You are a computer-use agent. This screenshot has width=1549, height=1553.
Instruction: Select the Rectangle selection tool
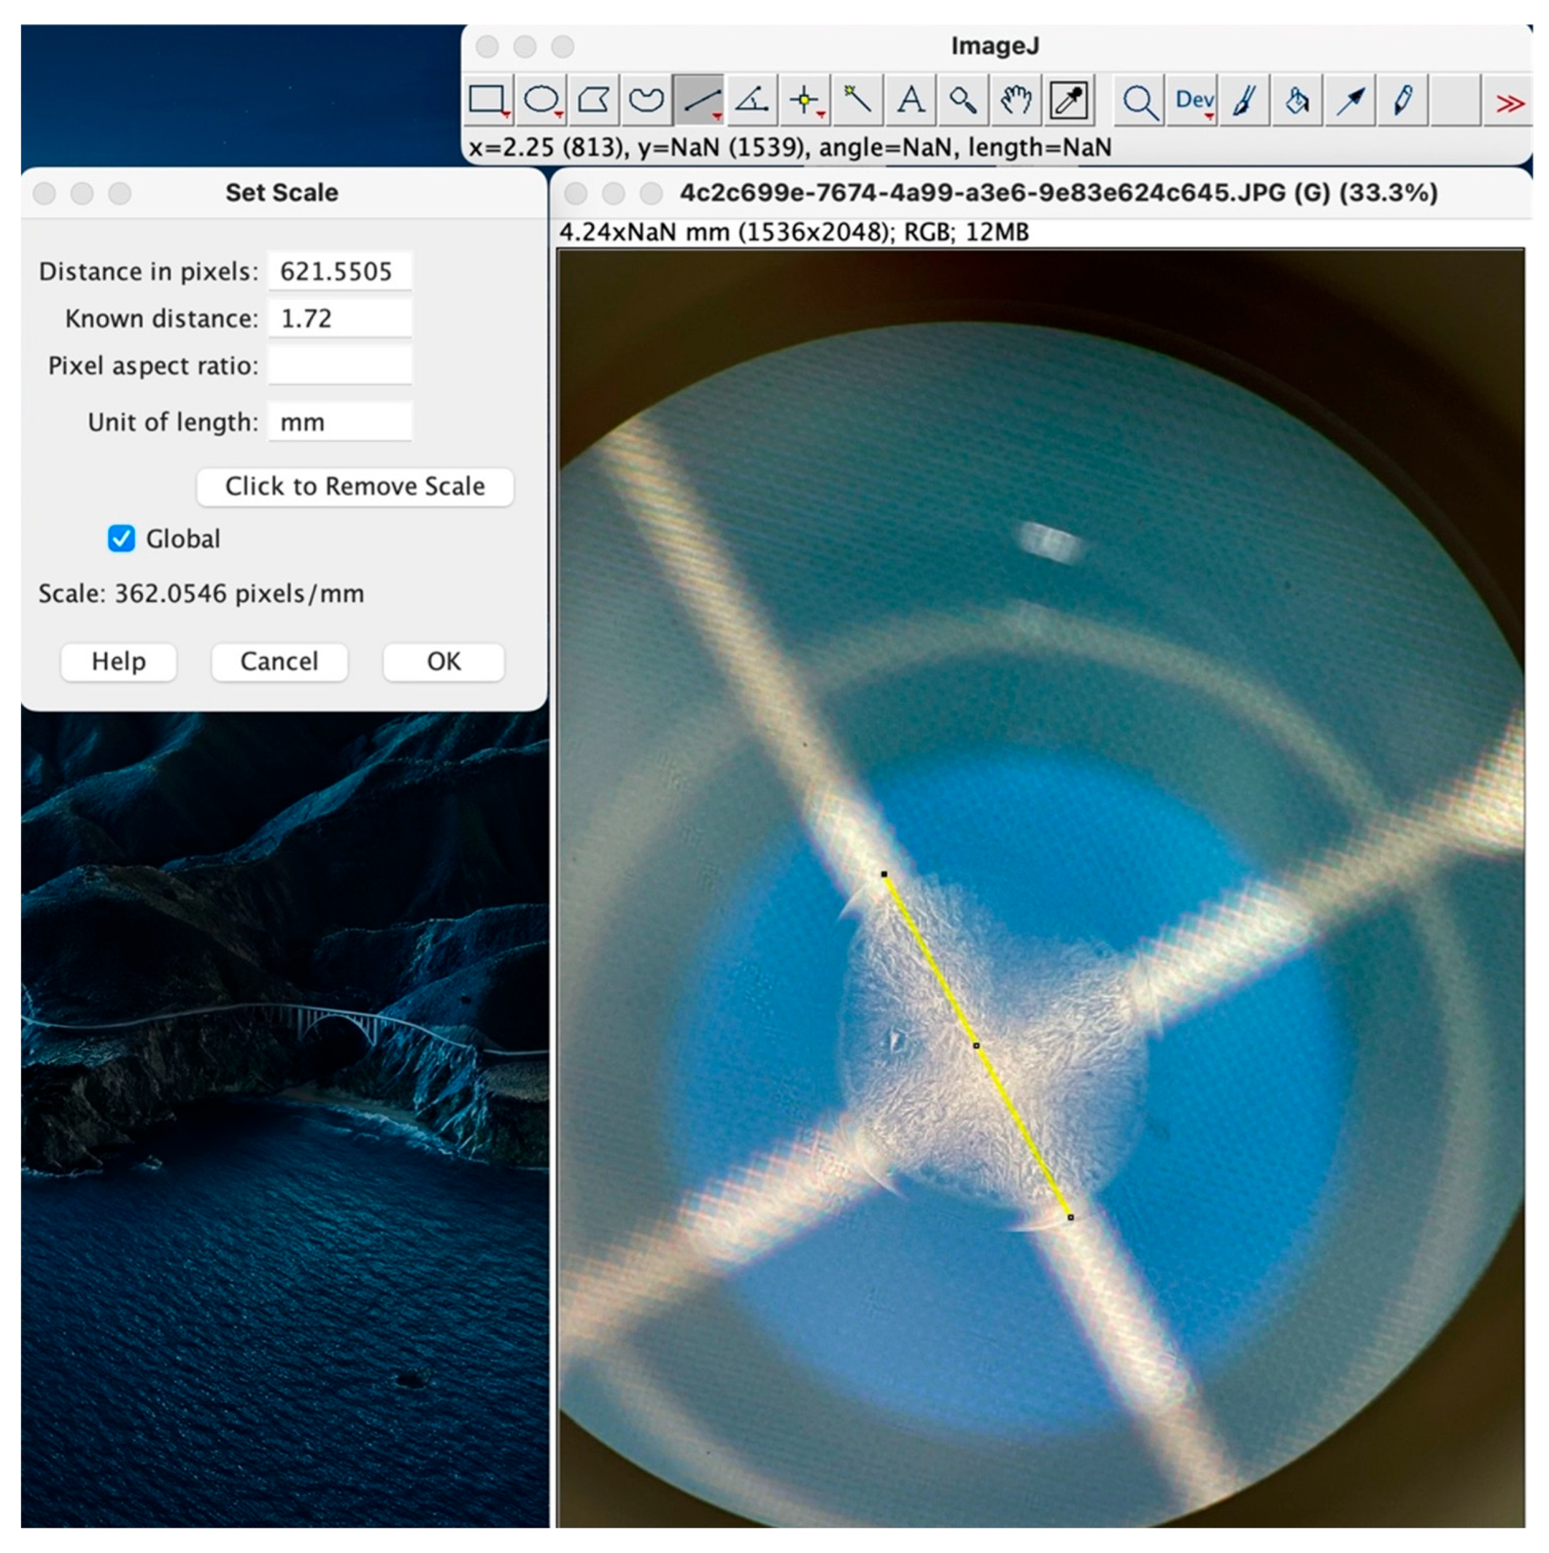pos(488,101)
